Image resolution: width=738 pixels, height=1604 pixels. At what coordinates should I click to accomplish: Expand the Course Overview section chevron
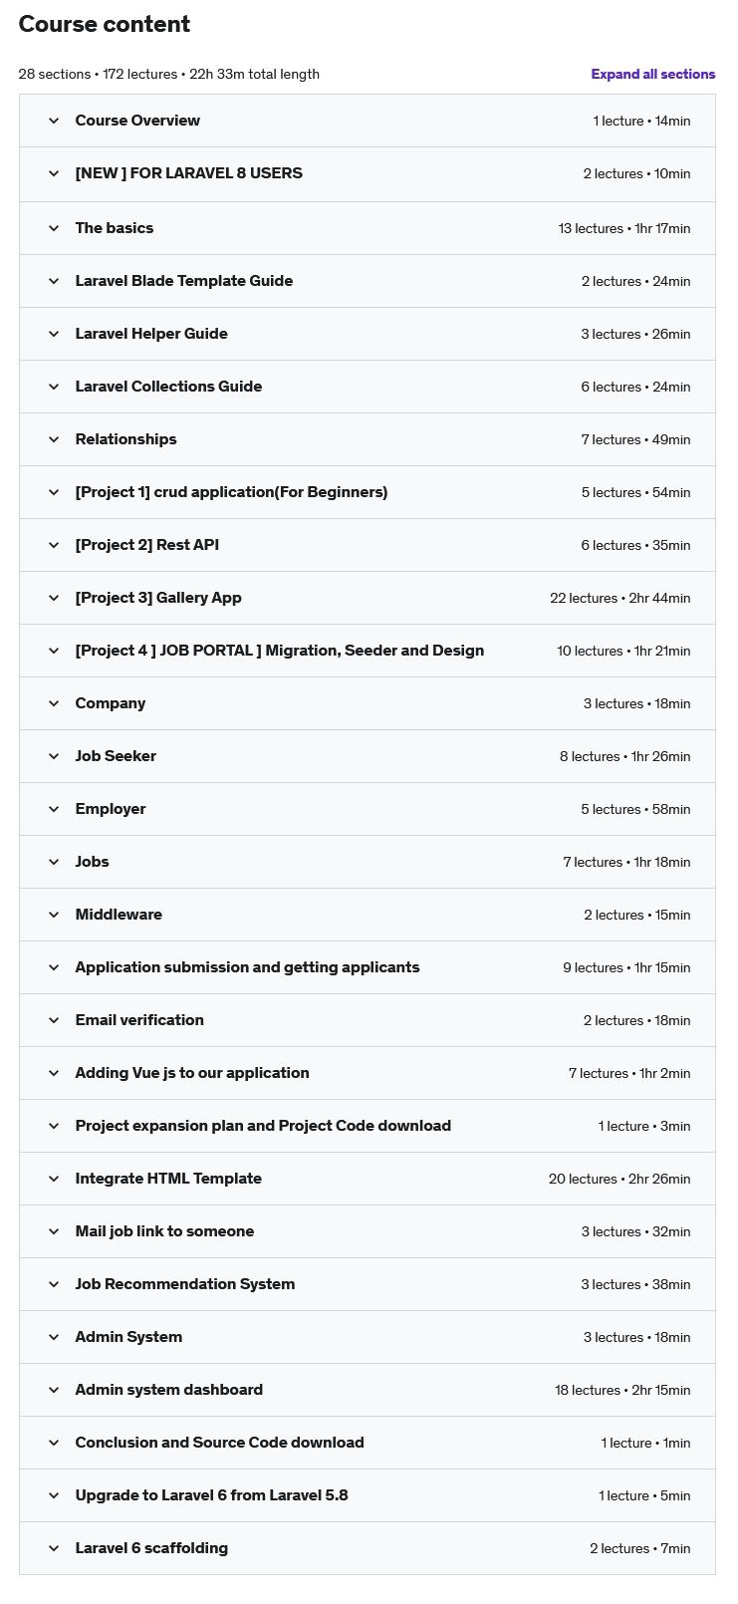tap(54, 121)
